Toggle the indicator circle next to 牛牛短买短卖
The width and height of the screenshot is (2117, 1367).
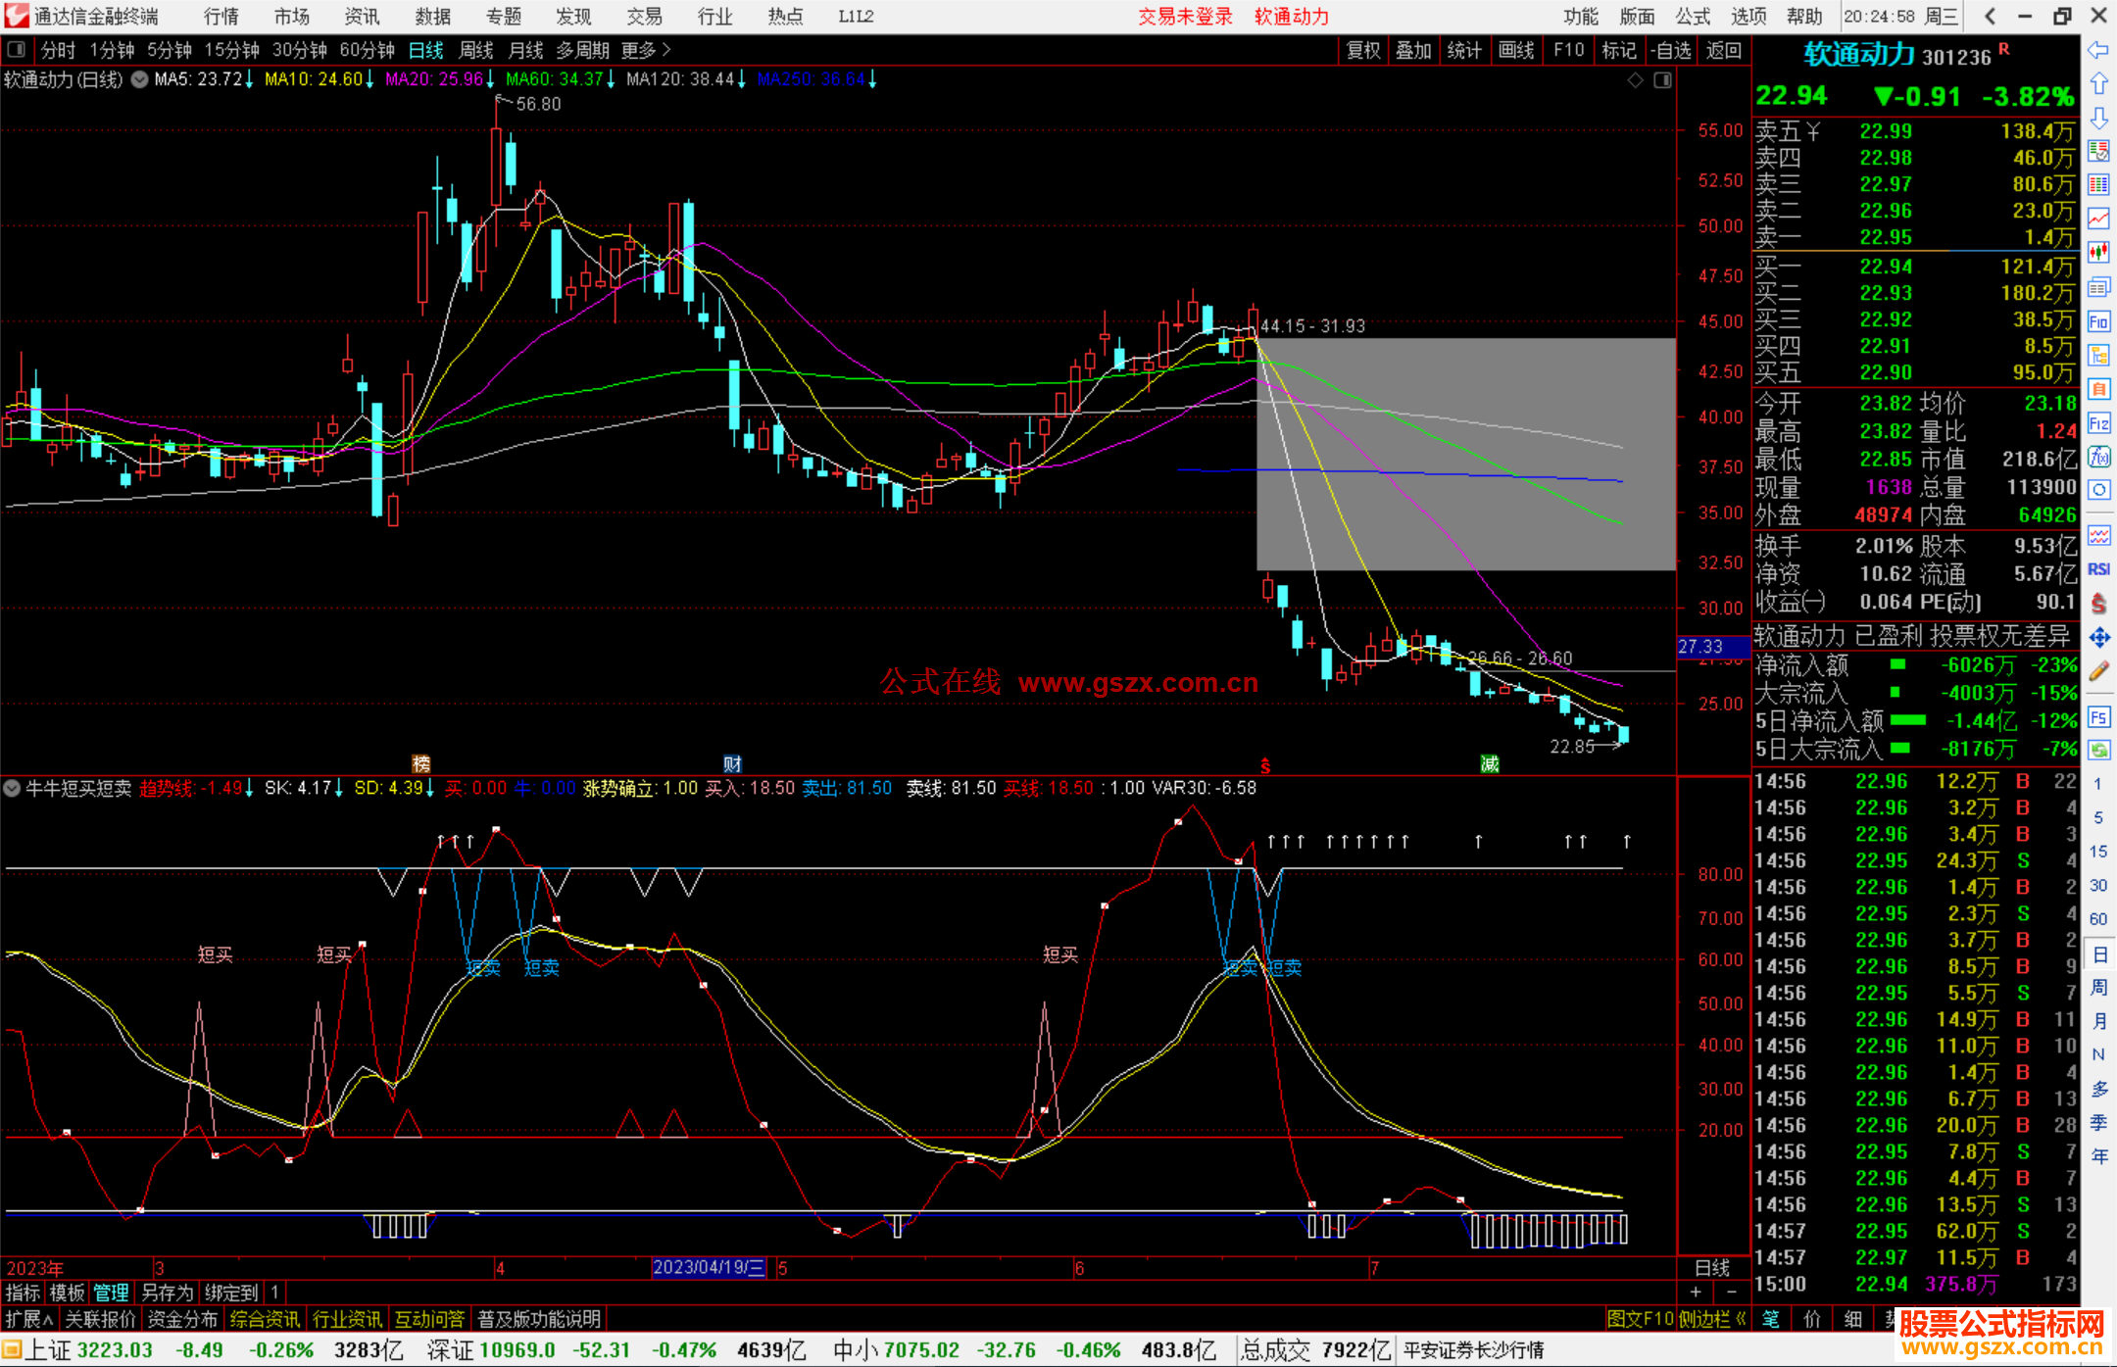click(x=13, y=788)
